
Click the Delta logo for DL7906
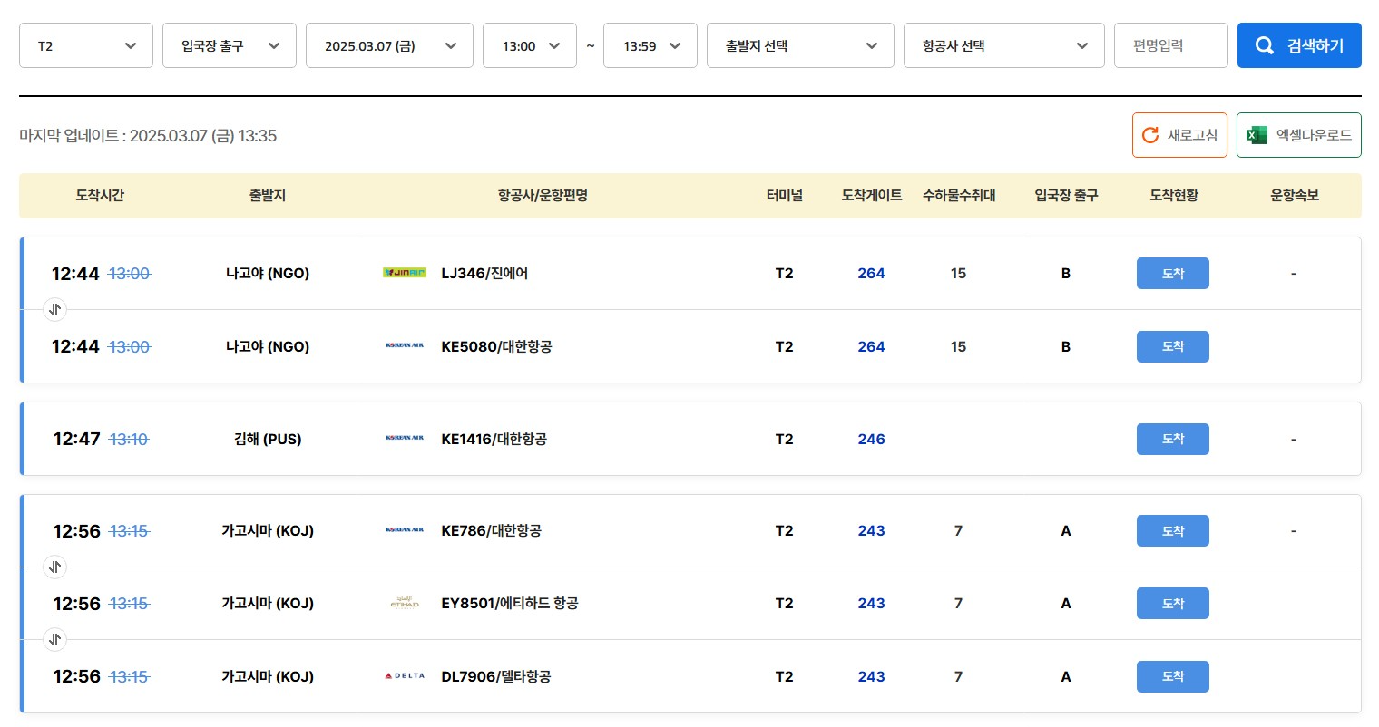point(405,676)
